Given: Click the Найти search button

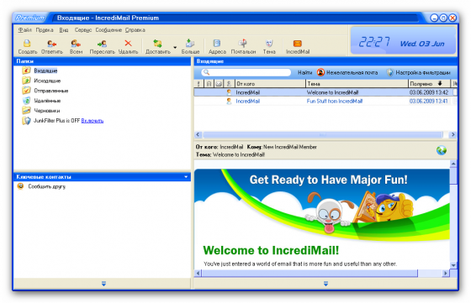Looking at the screenshot, I should click(304, 72).
